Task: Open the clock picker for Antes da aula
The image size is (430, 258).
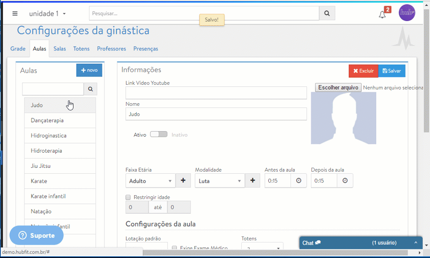Action: coord(298,181)
